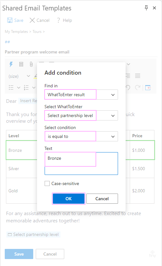Click the undo arrow icon

[128, 88]
